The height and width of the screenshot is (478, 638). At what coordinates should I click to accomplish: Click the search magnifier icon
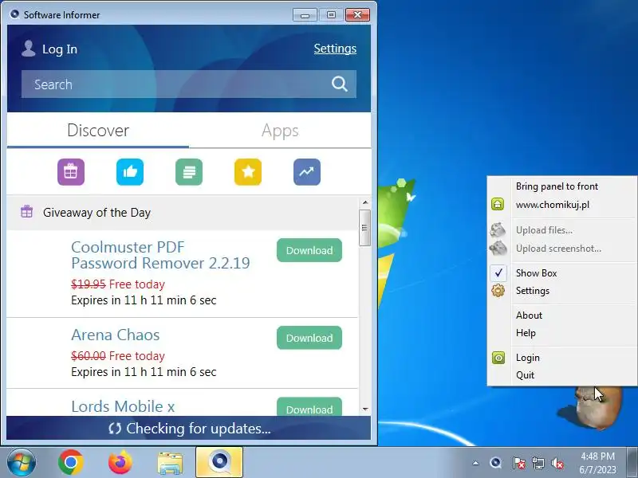340,84
